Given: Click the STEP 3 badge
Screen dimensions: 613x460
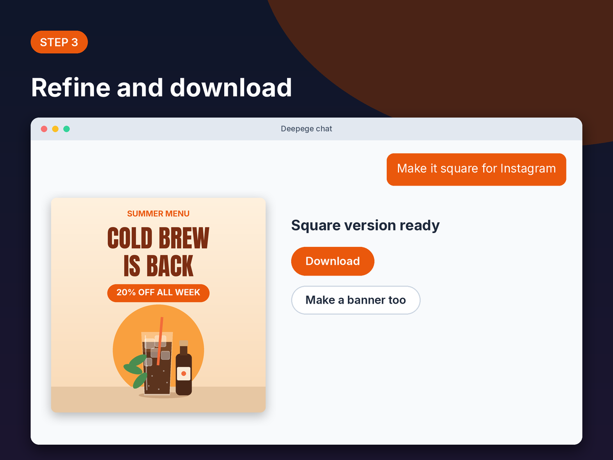Looking at the screenshot, I should pyautogui.click(x=59, y=42).
